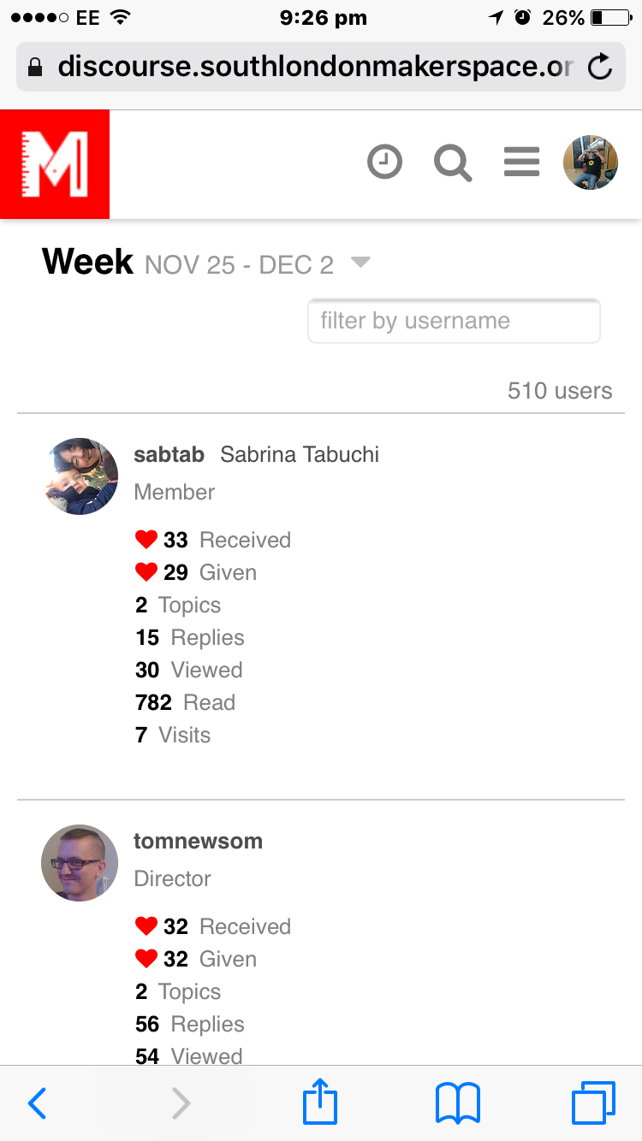Viewport: 642px width, 1141px height.
Task: Open the hamburger menu
Action: point(521,162)
